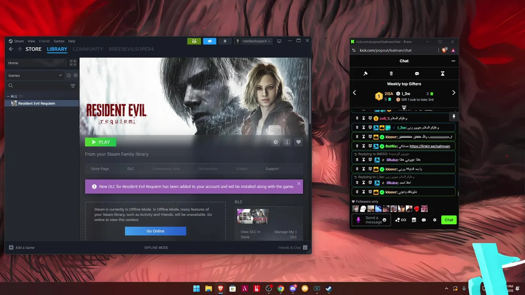The width and height of the screenshot is (525, 295).
Task: Open Kick channel points icon
Action: click(x=400, y=220)
